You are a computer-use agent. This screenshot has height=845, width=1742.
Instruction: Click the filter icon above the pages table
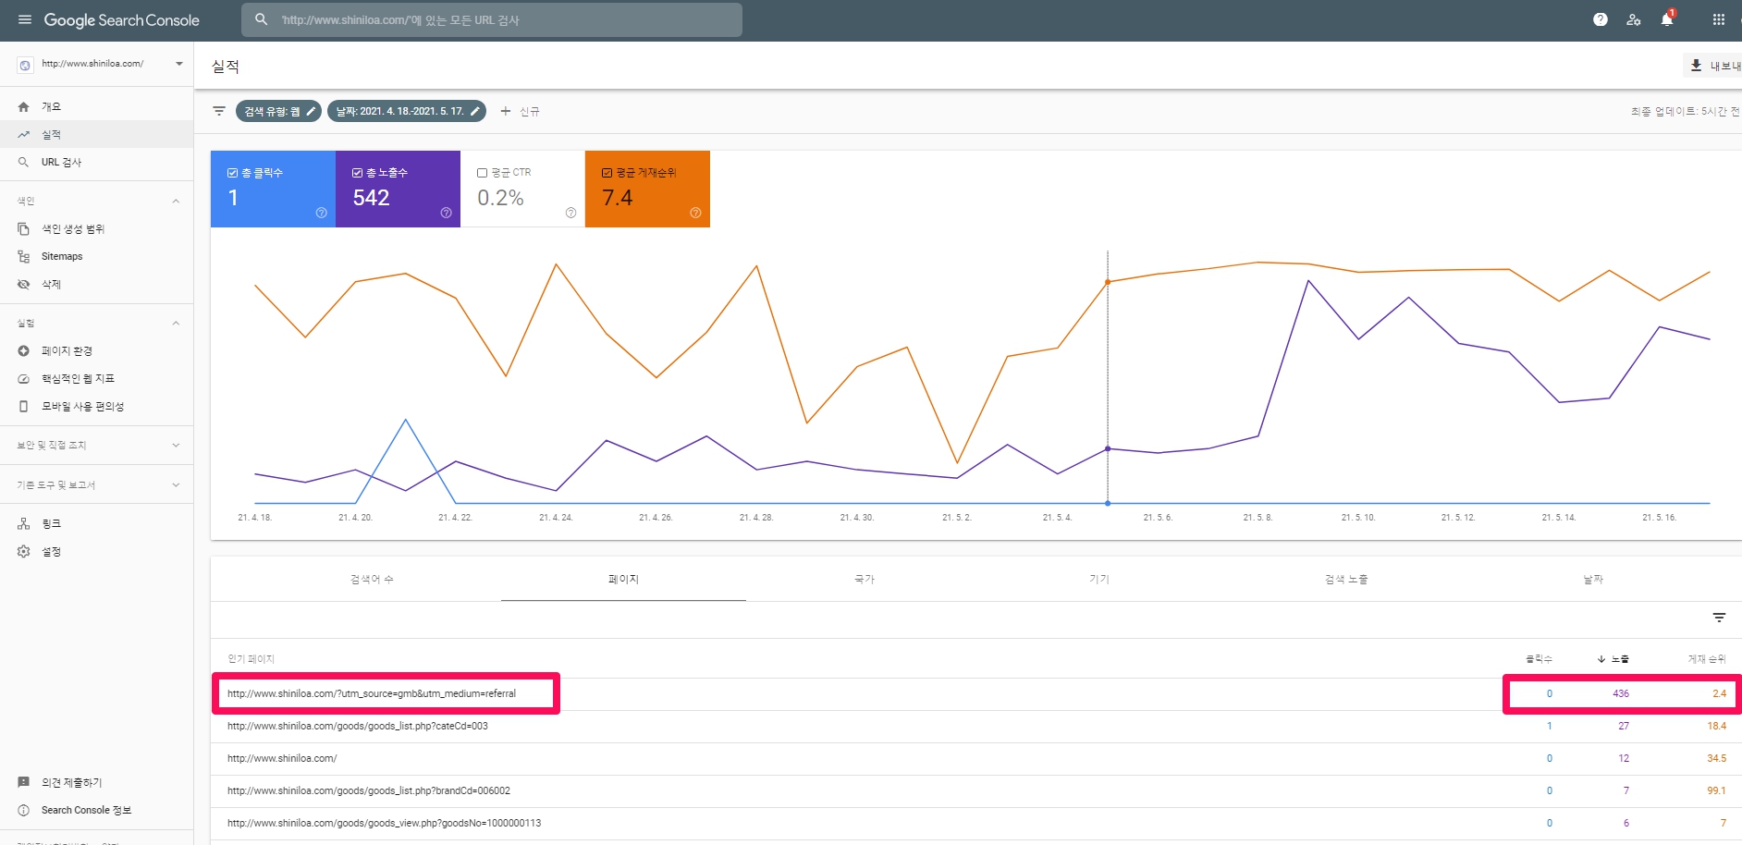[1719, 618]
